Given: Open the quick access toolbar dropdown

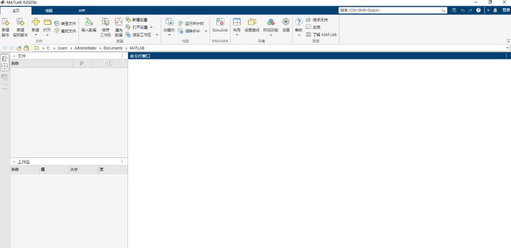Looking at the screenshot, I should pos(488,11).
